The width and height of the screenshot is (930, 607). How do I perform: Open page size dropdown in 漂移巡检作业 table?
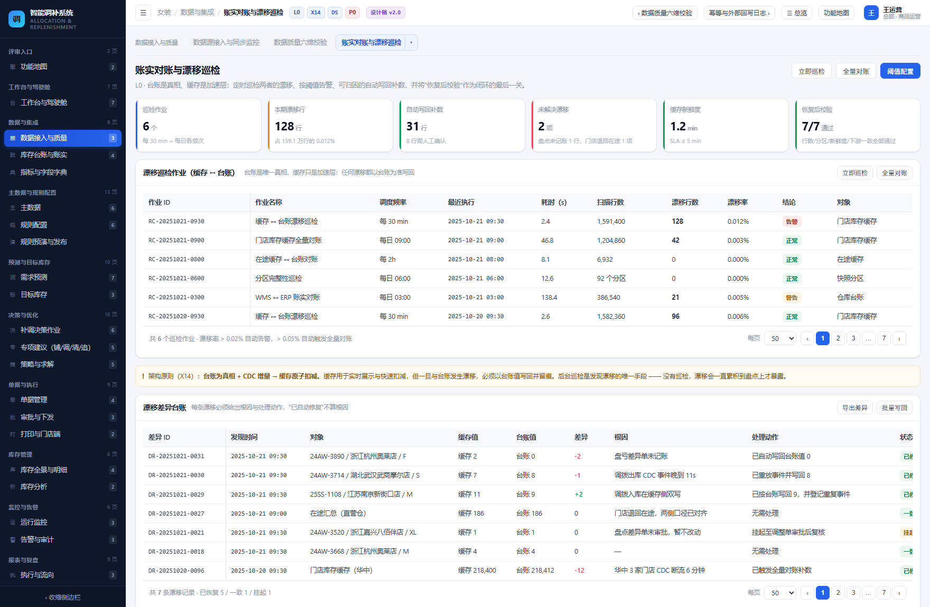(780, 339)
